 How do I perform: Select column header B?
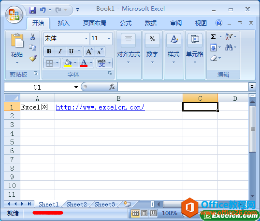[119, 98]
